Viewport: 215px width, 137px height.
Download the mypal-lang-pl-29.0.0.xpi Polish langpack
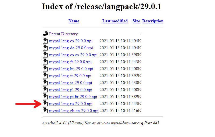click(71, 90)
